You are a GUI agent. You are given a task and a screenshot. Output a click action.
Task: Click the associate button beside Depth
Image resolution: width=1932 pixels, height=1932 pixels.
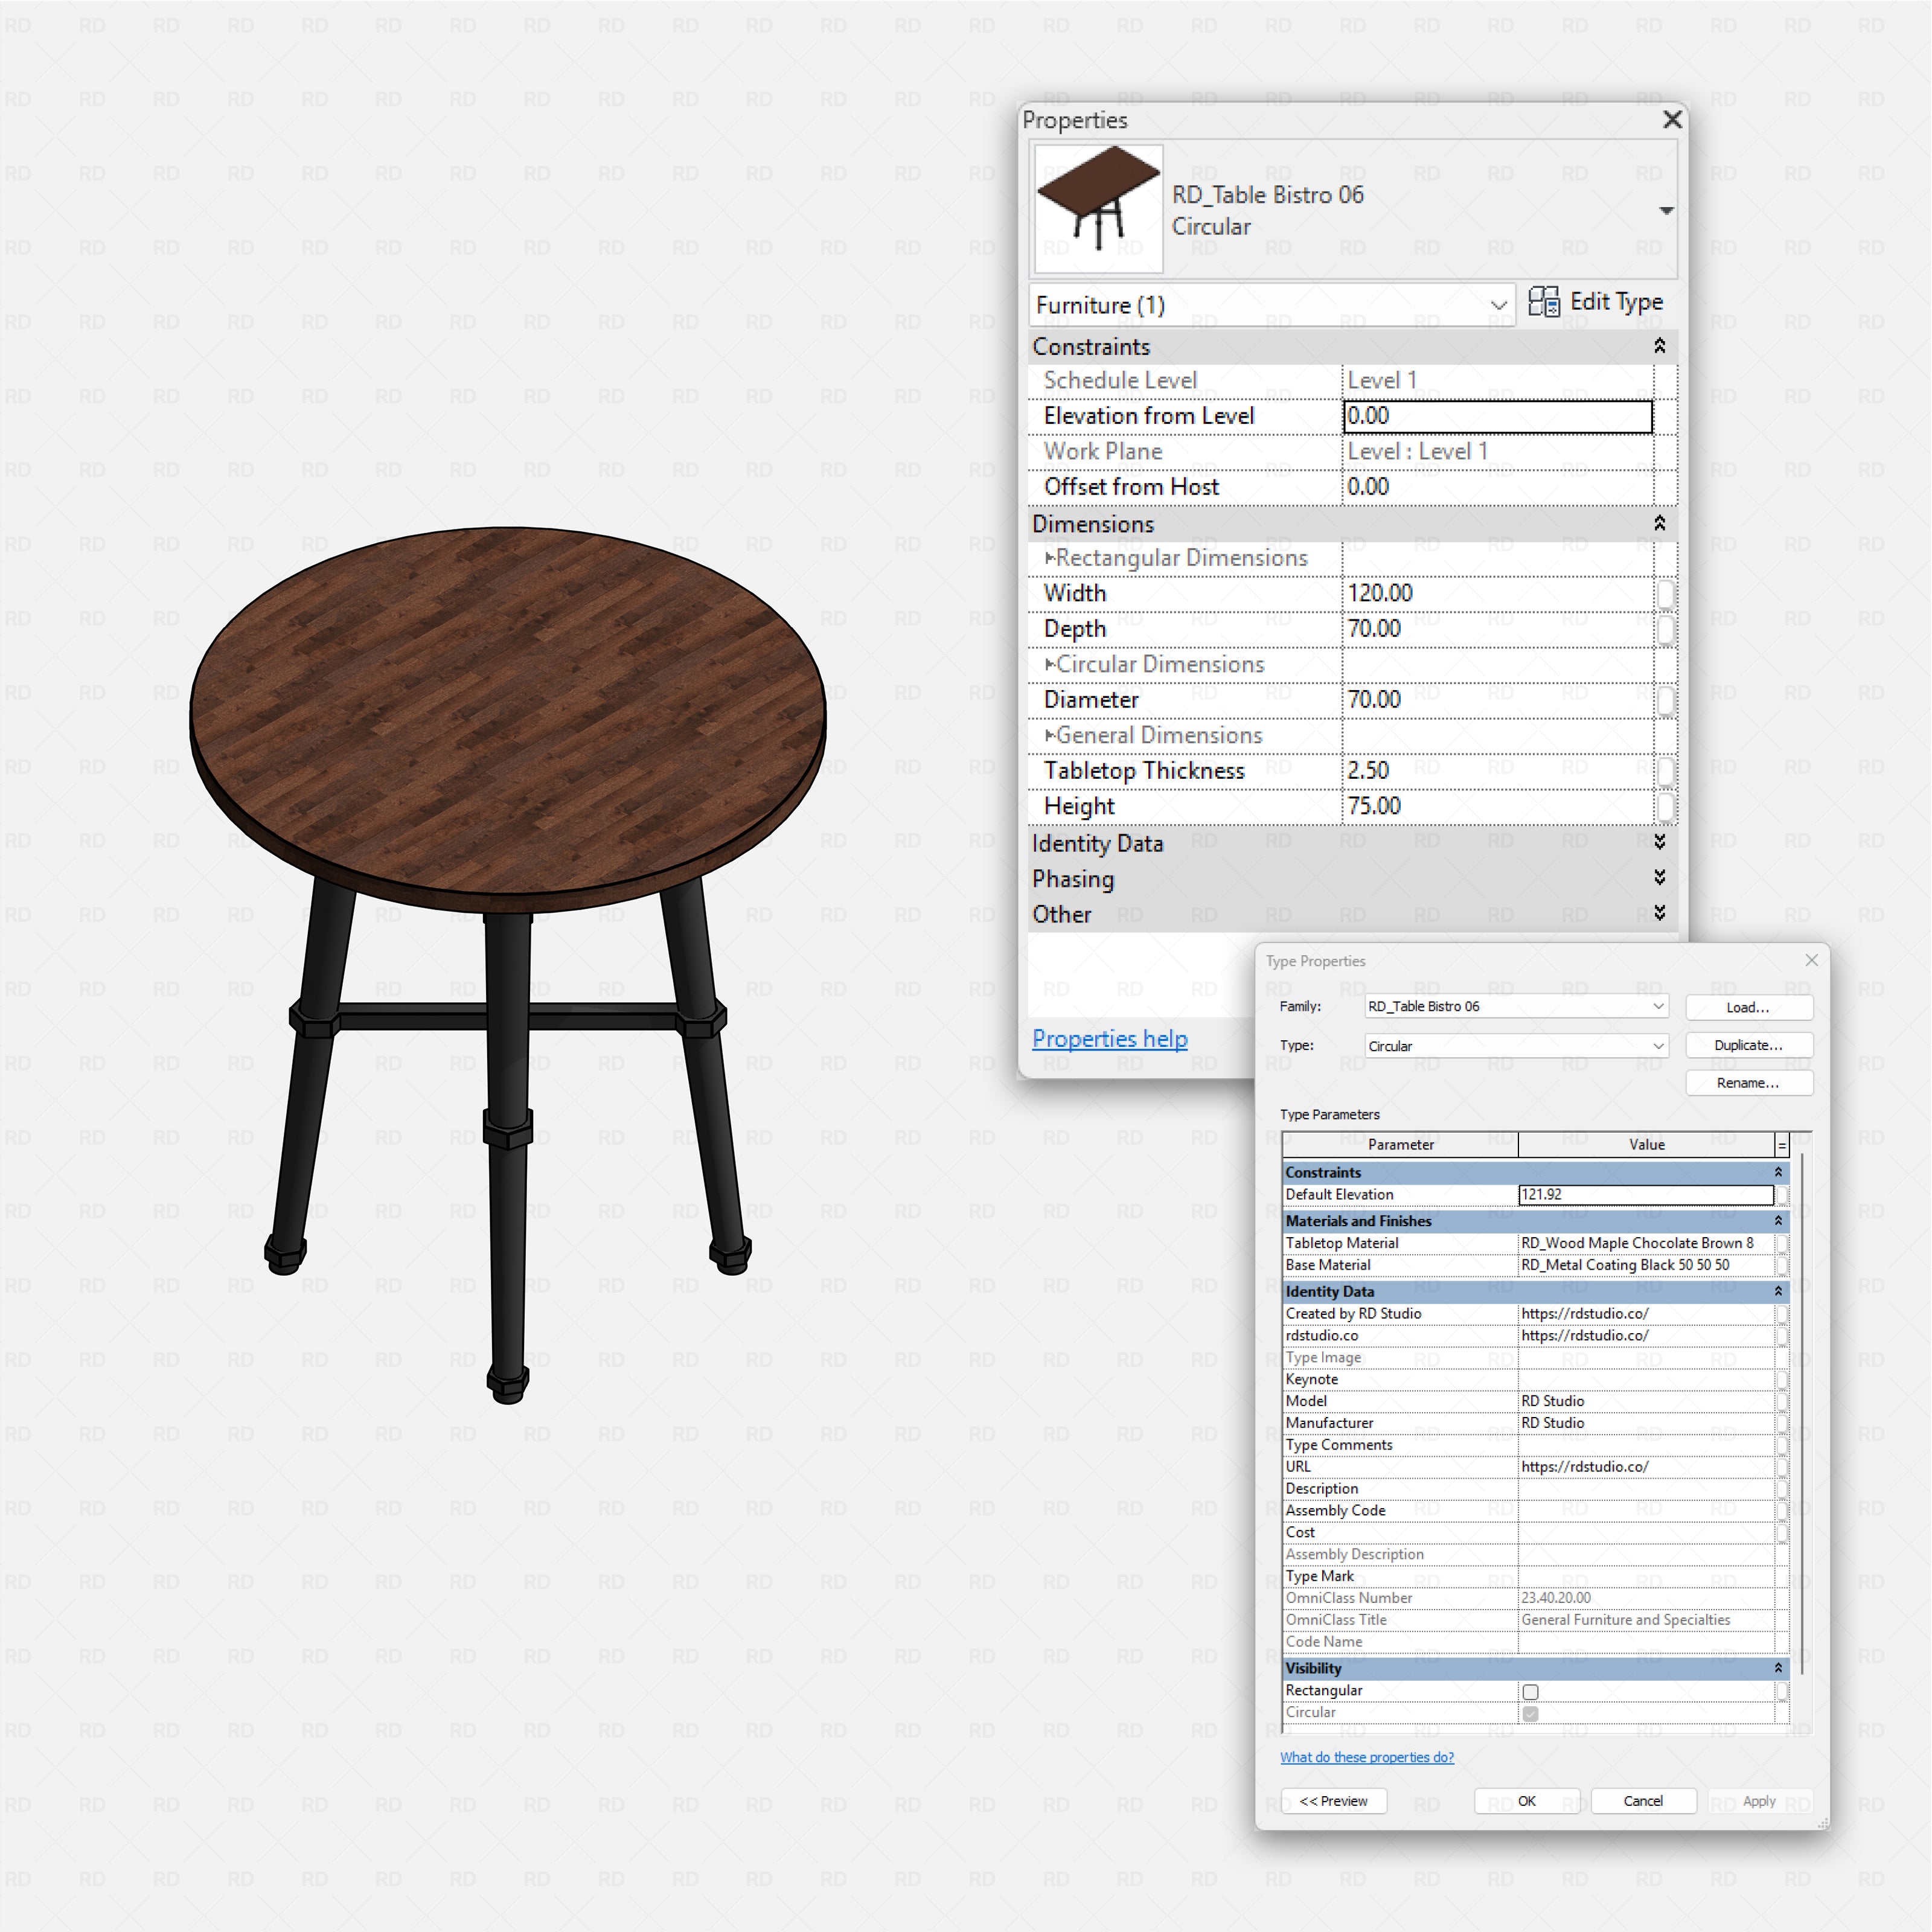click(1665, 630)
